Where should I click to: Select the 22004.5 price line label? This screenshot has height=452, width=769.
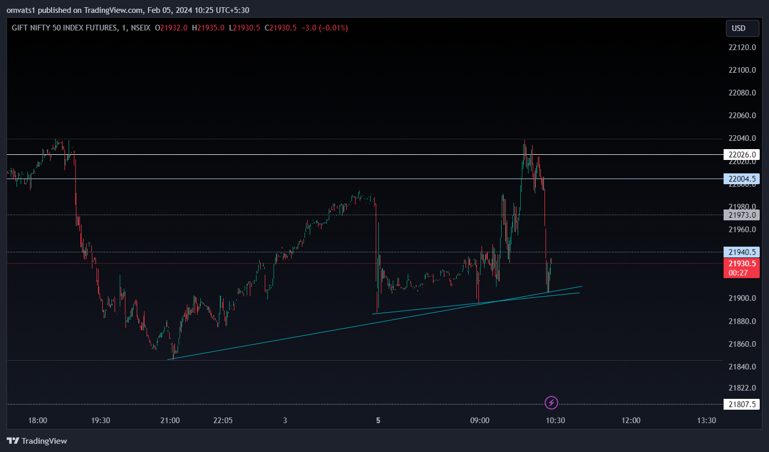(742, 179)
